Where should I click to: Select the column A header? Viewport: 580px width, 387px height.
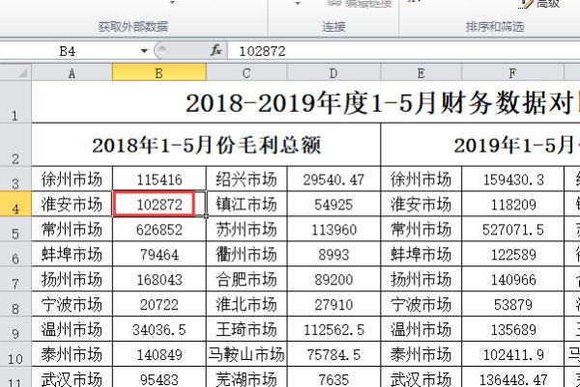(72, 72)
